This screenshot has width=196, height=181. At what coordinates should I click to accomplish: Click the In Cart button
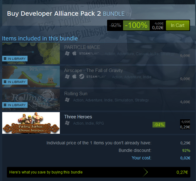pos(178,25)
